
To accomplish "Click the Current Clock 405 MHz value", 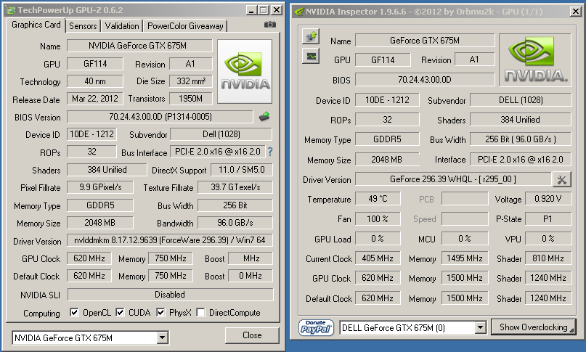I will pos(378,258).
